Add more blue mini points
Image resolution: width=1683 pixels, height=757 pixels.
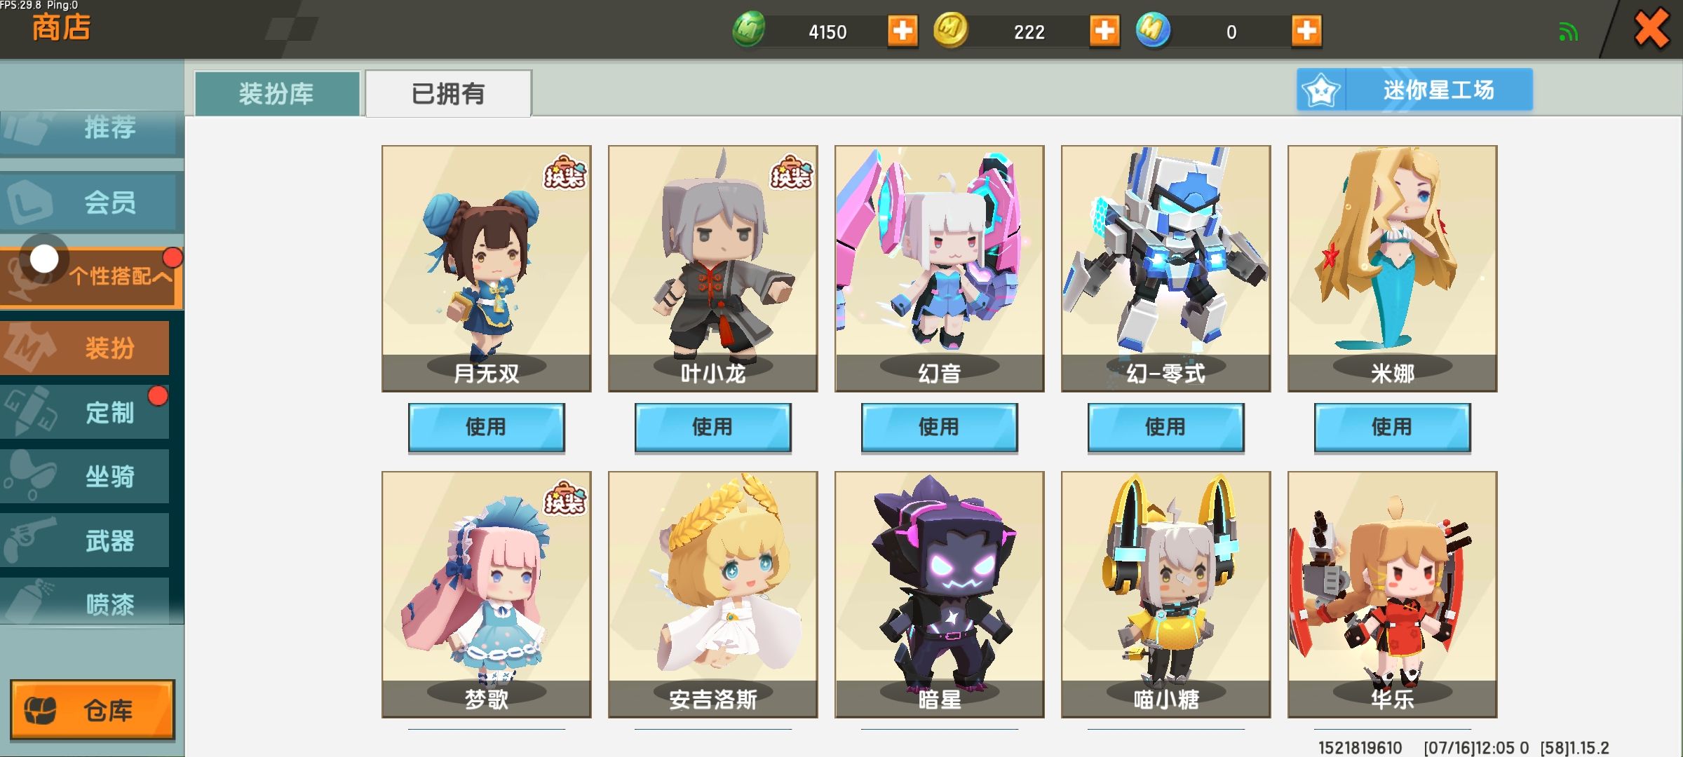[1306, 31]
